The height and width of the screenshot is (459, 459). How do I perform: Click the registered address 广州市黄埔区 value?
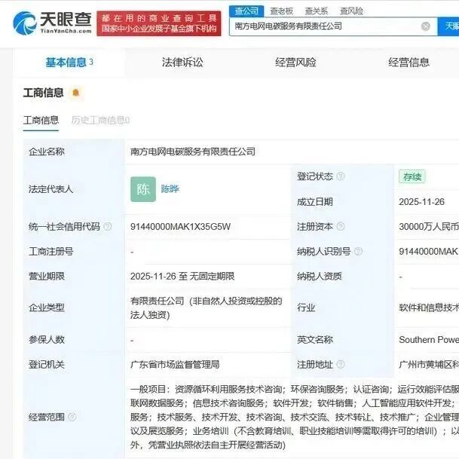[x=429, y=365]
